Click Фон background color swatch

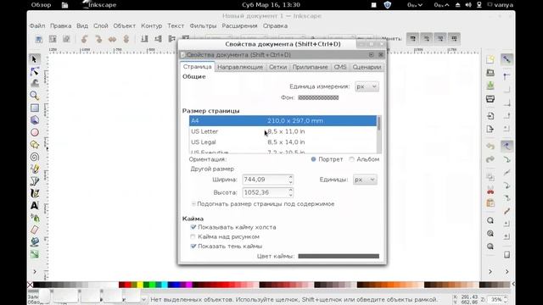point(318,97)
